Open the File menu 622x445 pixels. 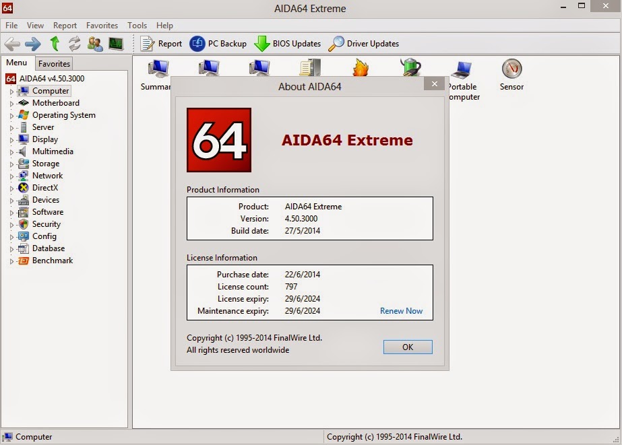point(11,26)
